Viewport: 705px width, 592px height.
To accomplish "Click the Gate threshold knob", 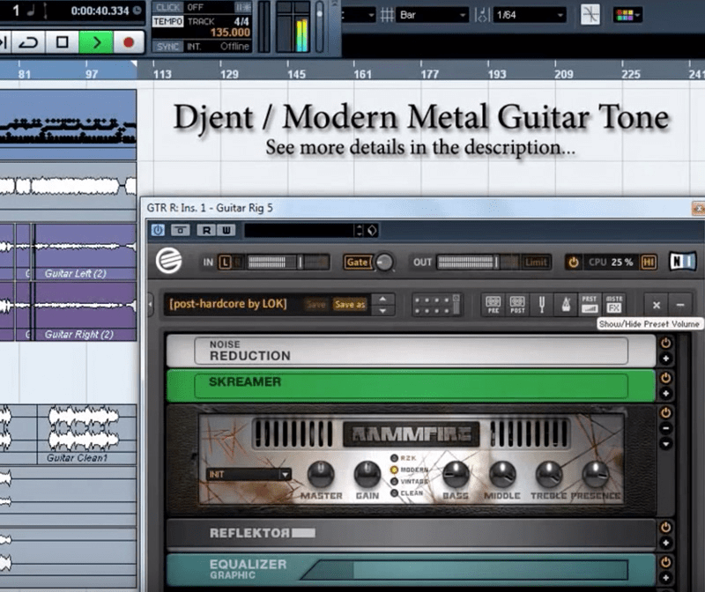I will (x=384, y=262).
